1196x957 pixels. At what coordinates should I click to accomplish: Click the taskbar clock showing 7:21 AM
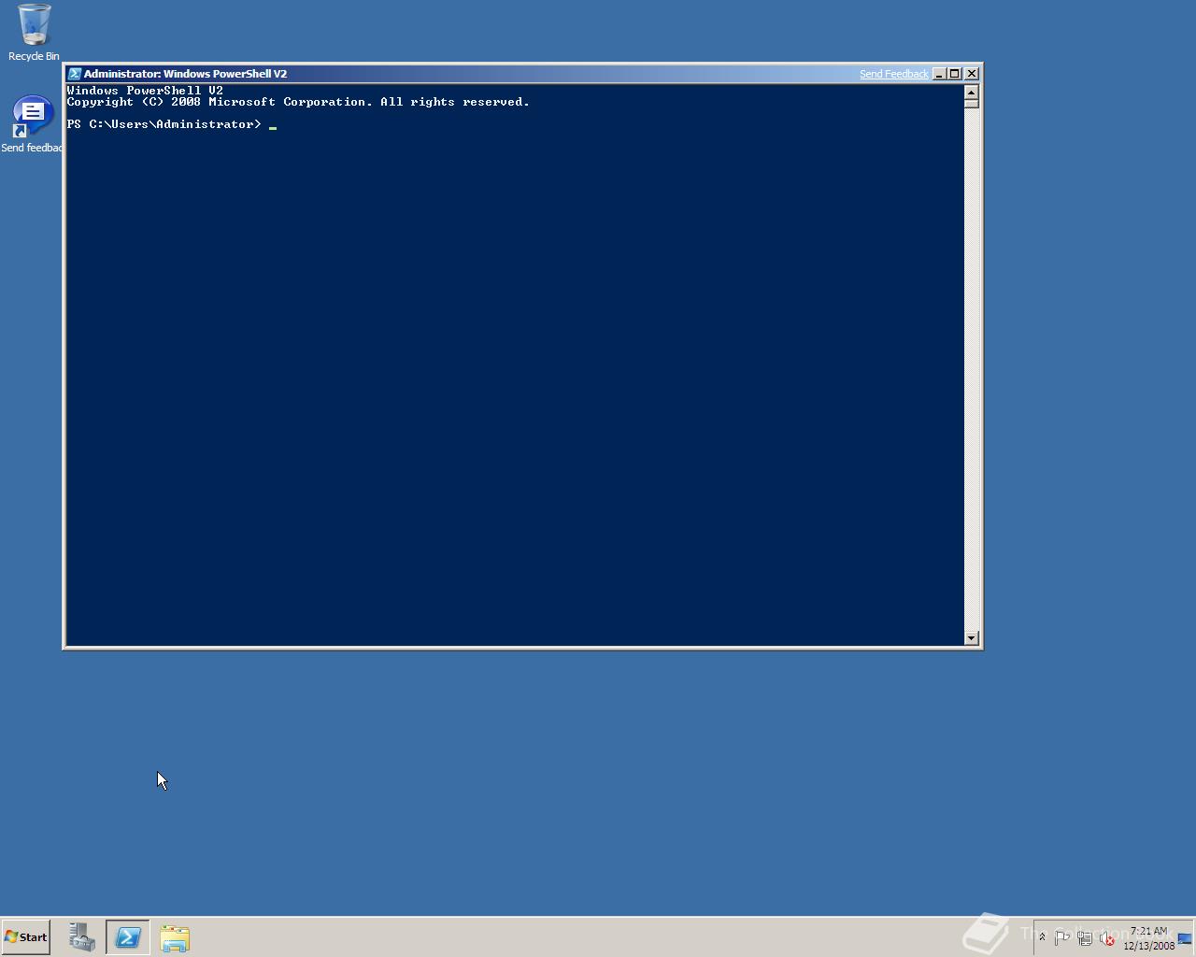(1148, 938)
